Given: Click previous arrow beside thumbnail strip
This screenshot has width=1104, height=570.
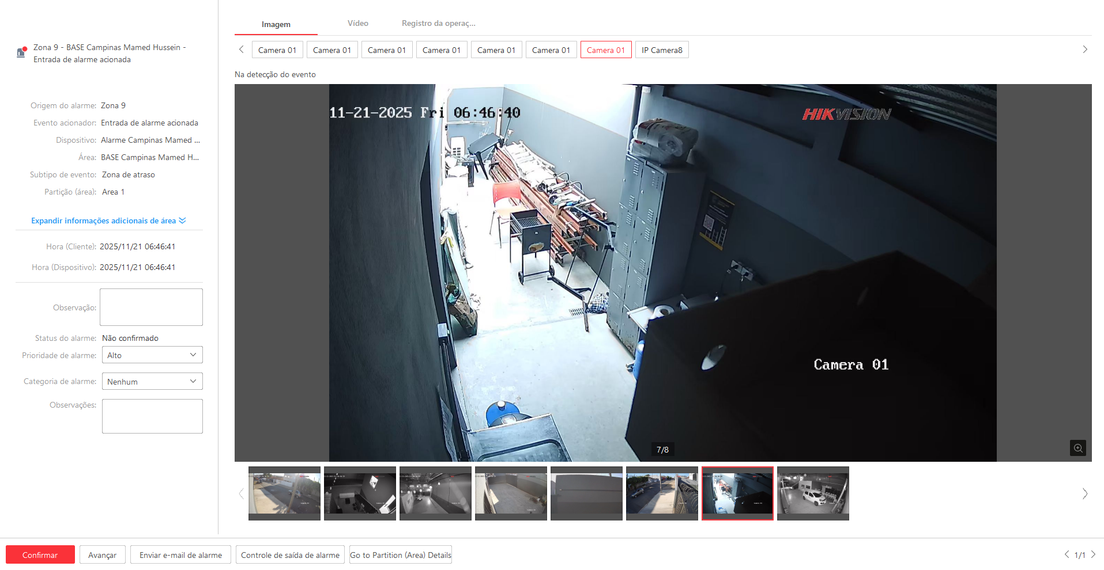Looking at the screenshot, I should coord(241,494).
